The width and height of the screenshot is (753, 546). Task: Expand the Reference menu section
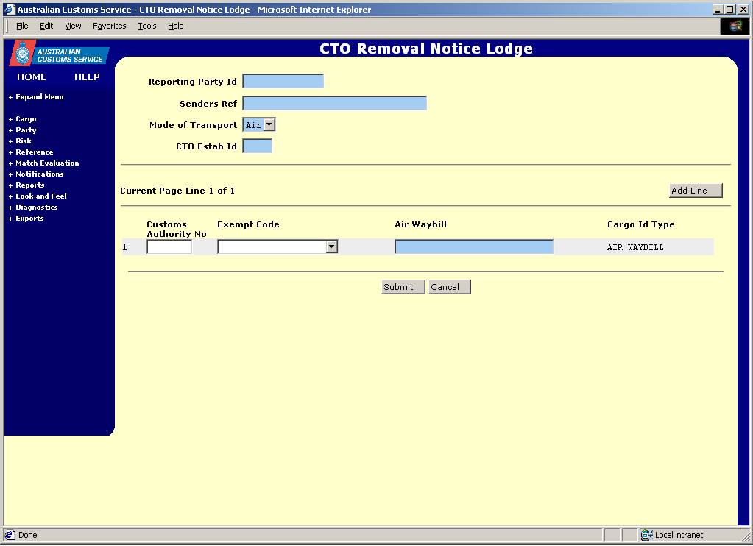click(31, 152)
